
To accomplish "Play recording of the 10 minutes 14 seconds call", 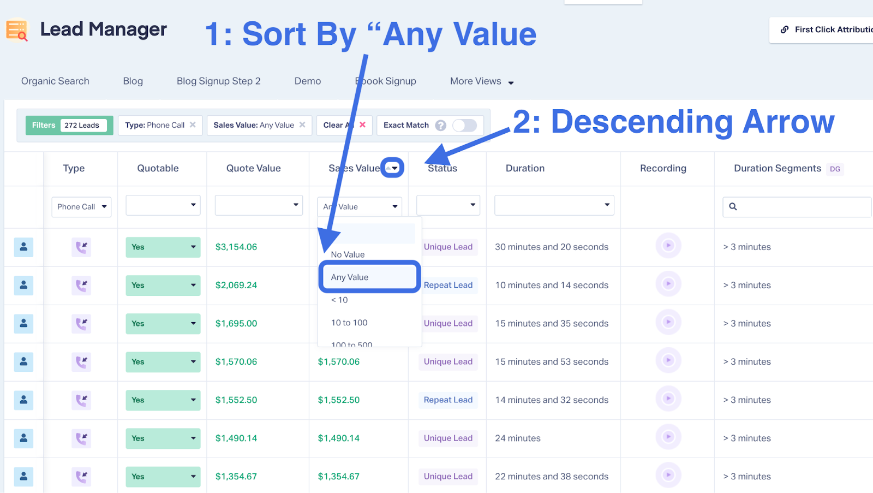I will pos(668,284).
